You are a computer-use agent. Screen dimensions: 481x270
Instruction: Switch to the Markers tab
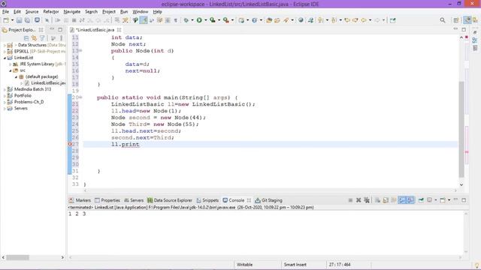click(80, 200)
